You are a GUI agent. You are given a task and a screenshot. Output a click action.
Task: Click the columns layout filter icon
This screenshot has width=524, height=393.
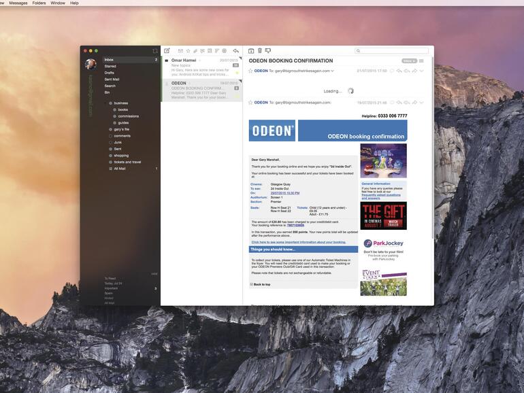tap(210, 51)
